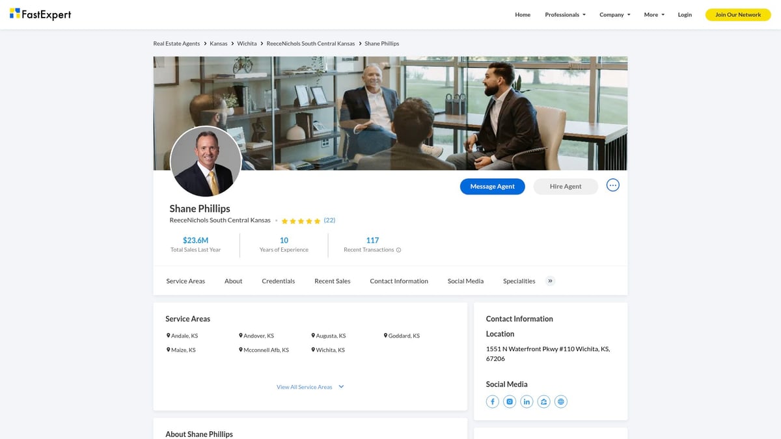Click the website globe icon under Social Media
Image resolution: width=781 pixels, height=439 pixels.
point(560,401)
